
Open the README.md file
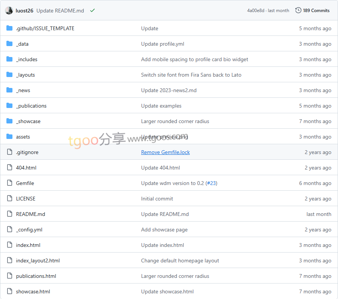tap(31, 214)
